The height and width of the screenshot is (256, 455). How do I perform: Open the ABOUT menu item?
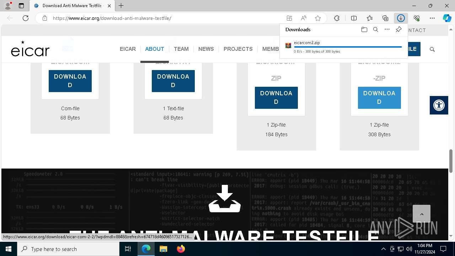click(155, 49)
